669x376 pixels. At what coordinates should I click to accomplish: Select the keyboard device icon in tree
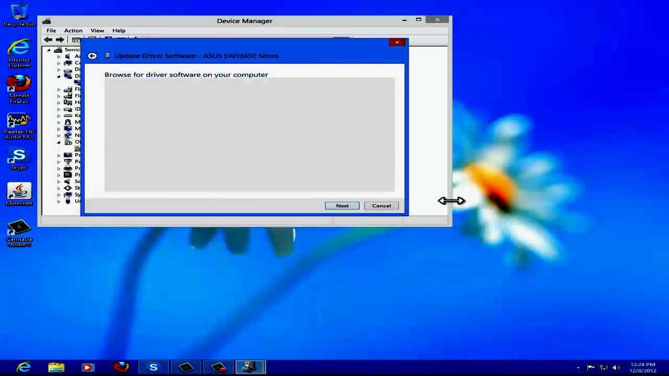(68, 115)
